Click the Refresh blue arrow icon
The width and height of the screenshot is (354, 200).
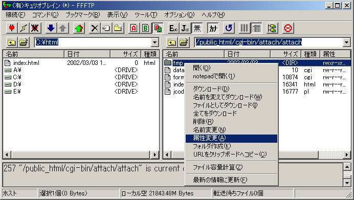coord(229,29)
